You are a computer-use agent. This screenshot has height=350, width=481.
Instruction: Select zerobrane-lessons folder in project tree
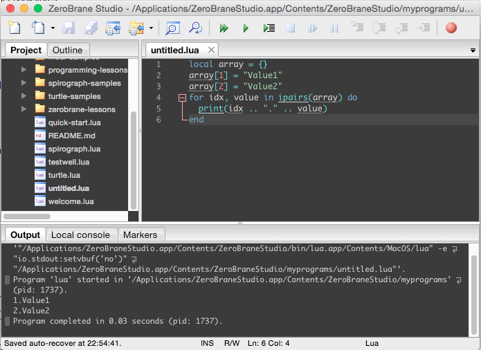pyautogui.click(x=82, y=109)
